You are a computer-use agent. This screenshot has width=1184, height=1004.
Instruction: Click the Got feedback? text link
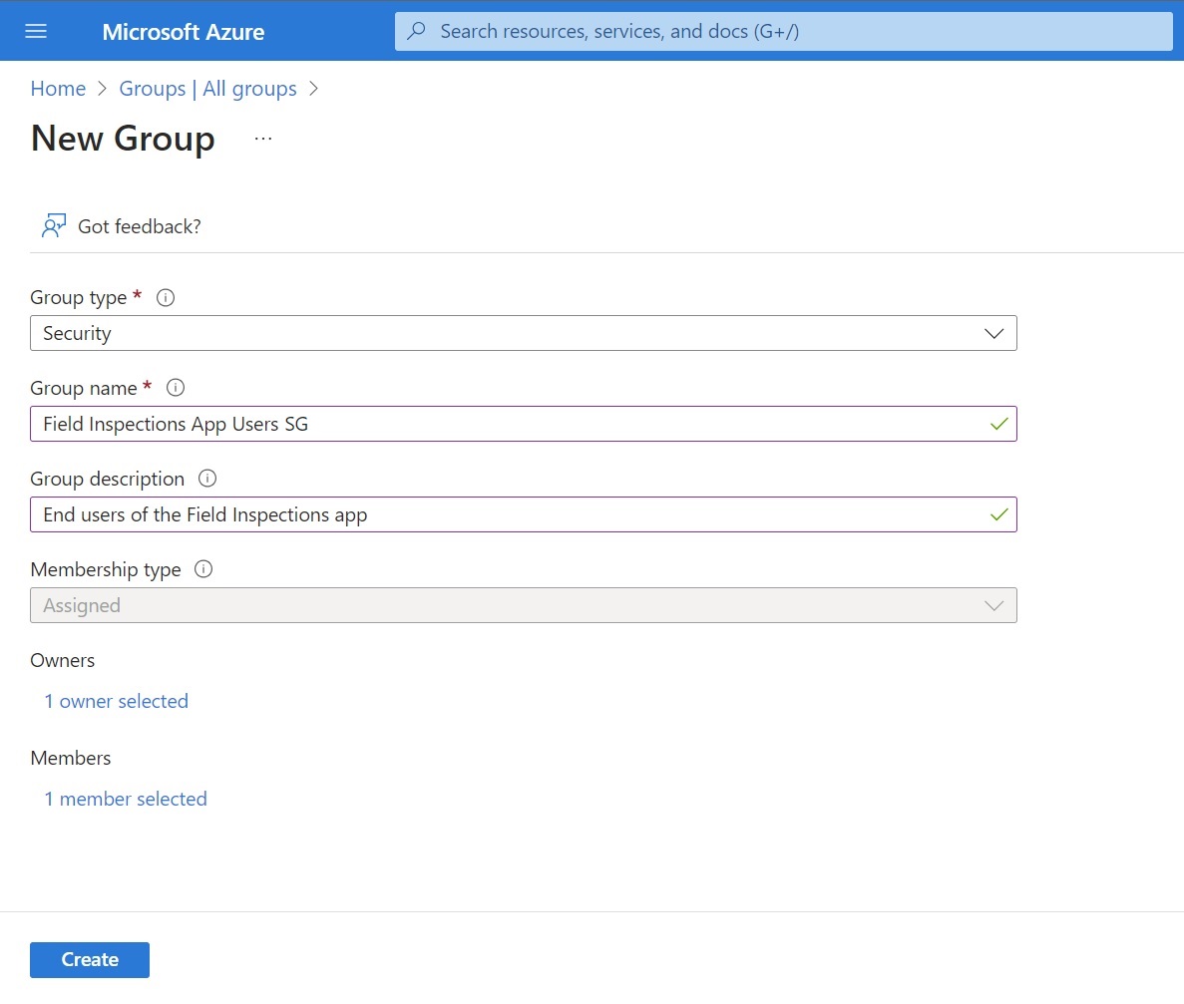pyautogui.click(x=139, y=226)
